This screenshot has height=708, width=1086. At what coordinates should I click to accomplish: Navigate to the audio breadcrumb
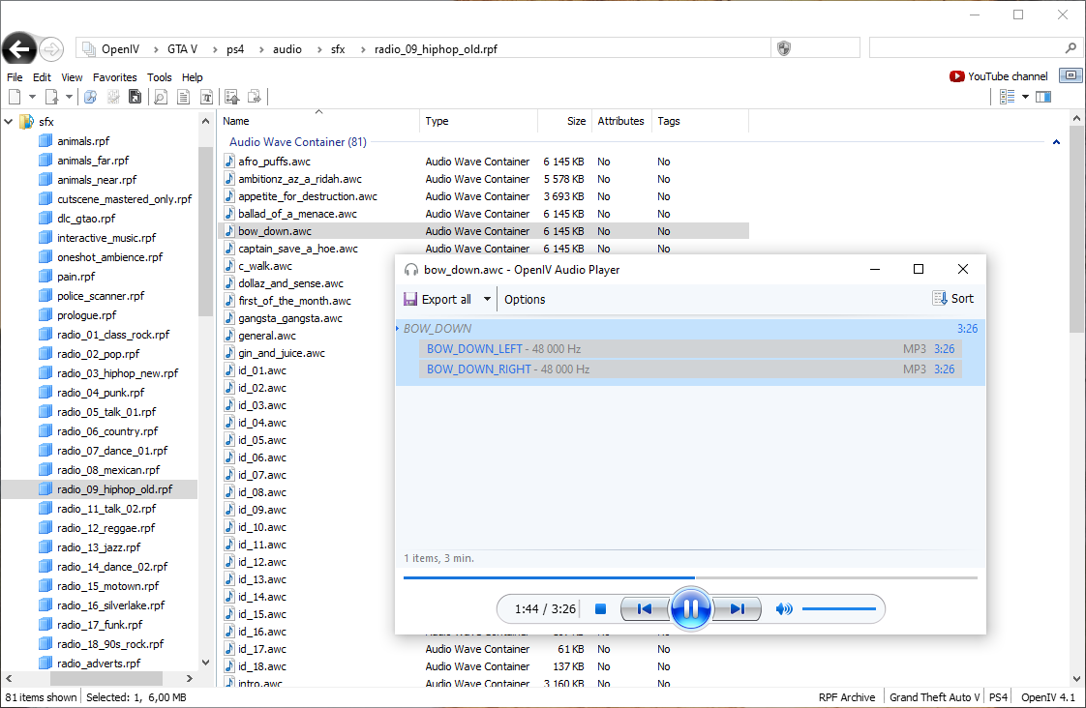coord(287,49)
